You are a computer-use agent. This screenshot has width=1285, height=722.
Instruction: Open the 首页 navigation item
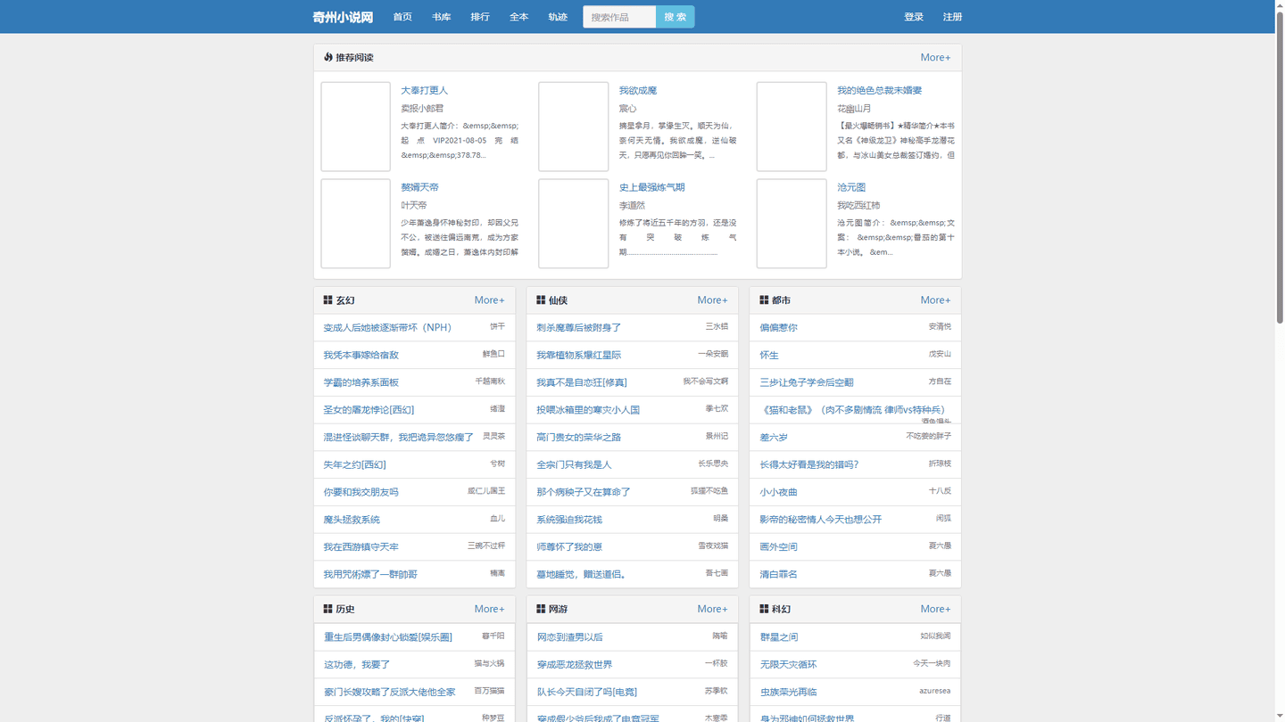click(x=402, y=17)
